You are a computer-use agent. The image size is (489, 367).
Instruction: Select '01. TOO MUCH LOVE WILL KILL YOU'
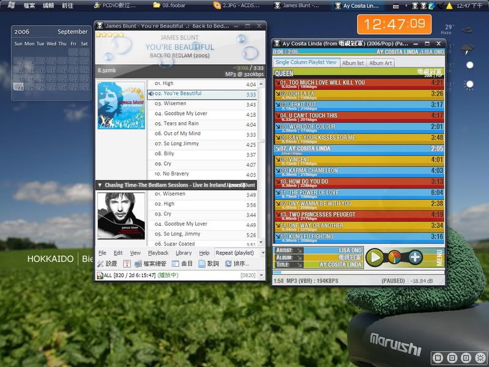tap(359, 84)
